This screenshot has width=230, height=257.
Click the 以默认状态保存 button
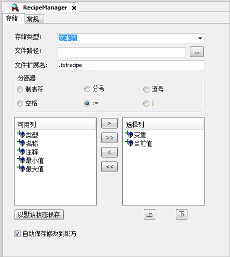(x=39, y=214)
